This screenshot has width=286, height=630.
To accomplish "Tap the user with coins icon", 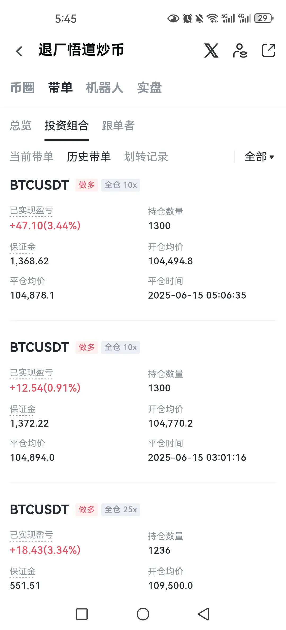I will (x=240, y=50).
